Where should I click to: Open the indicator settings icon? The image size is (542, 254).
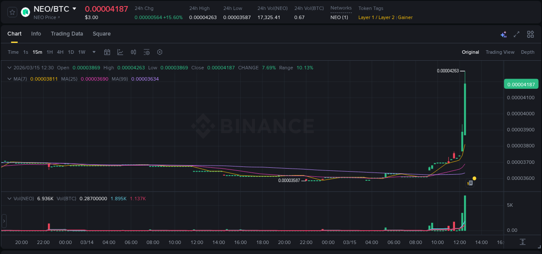coord(147,52)
